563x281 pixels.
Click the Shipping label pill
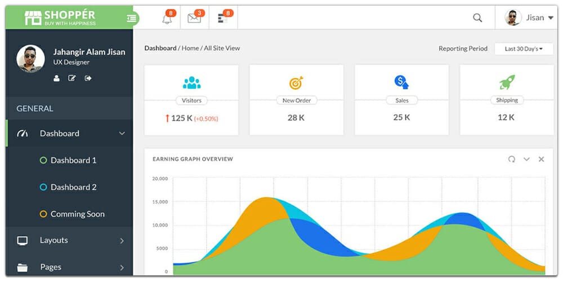tap(507, 101)
